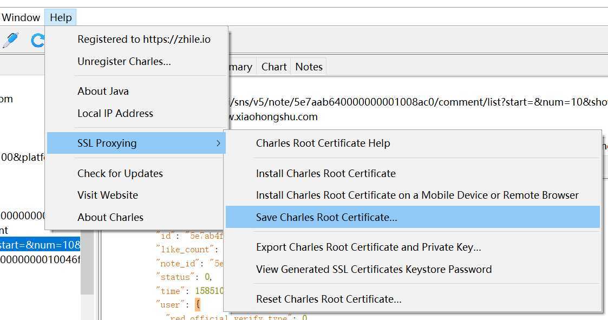Select the highlighted start=&num=10 request row
This screenshot has width=608, height=320.
[x=40, y=245]
